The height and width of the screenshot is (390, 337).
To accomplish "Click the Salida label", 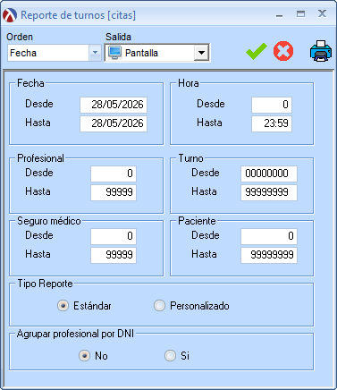I will click(x=118, y=37).
